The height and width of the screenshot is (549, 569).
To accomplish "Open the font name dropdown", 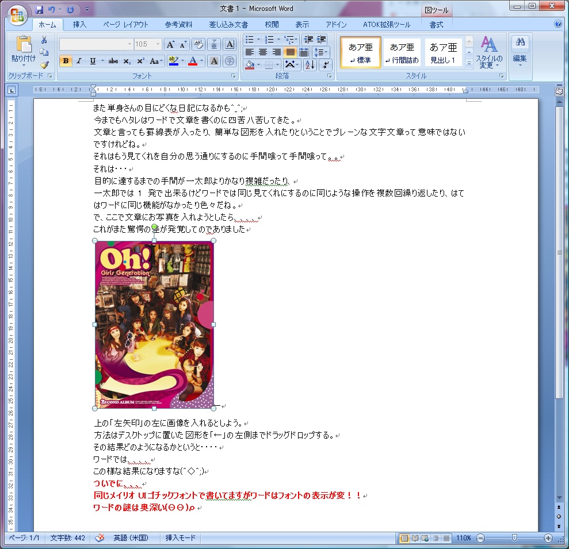I will [129, 44].
